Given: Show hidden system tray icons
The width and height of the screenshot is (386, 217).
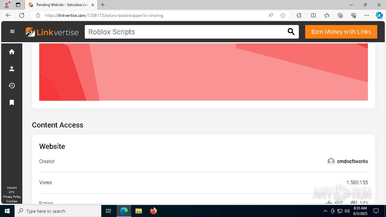Looking at the screenshot, I should [x=325, y=211].
